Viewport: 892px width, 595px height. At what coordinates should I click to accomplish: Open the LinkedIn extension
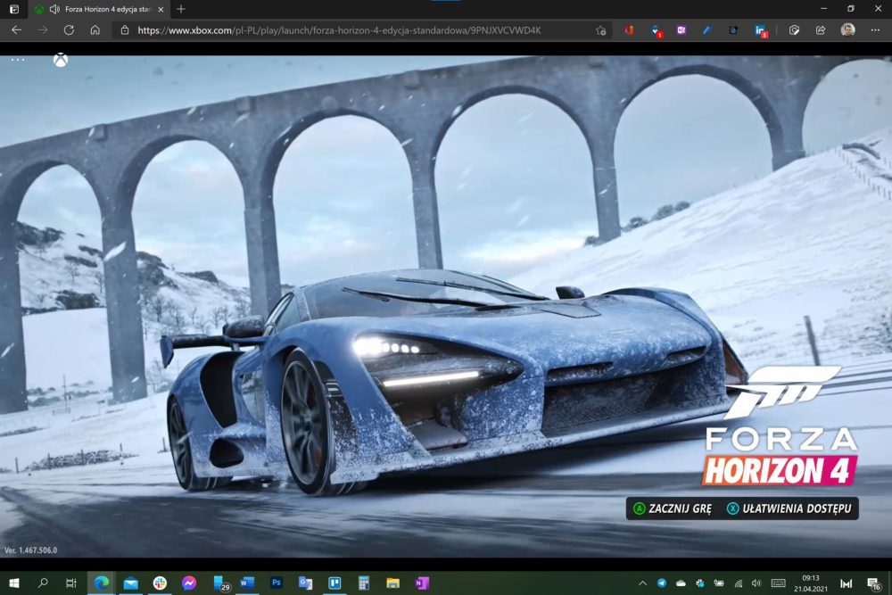pyautogui.click(x=761, y=30)
